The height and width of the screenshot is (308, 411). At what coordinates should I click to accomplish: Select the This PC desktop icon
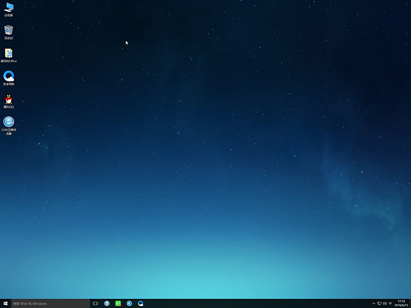[9, 8]
